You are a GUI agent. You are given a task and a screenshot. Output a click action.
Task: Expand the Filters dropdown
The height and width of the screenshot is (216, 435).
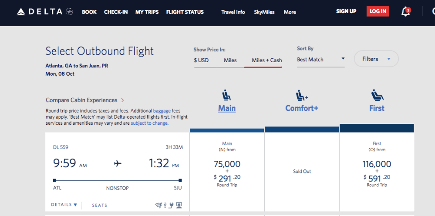point(376,59)
